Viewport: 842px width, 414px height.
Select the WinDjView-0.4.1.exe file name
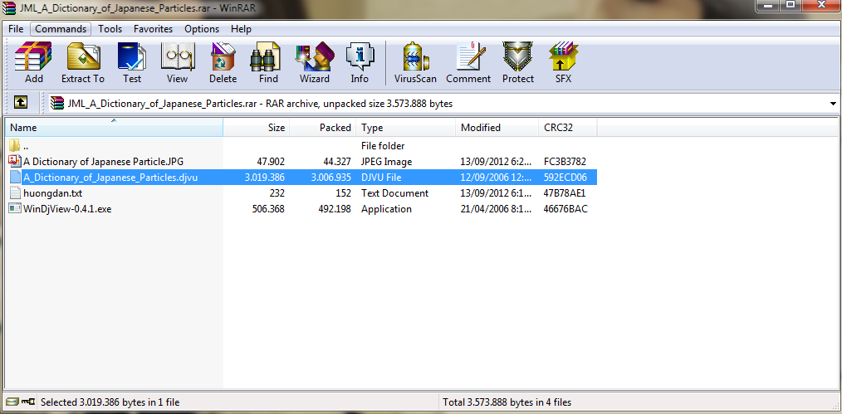pos(67,209)
